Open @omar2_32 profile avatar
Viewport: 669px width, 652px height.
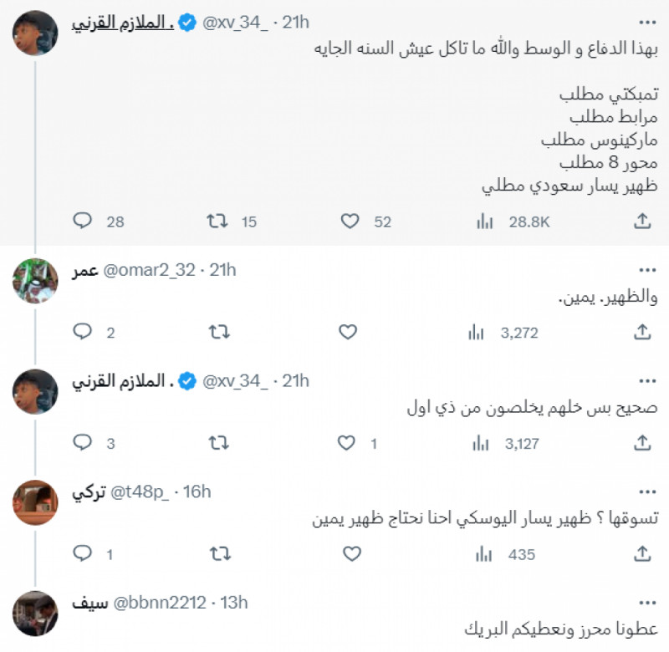[35, 282]
